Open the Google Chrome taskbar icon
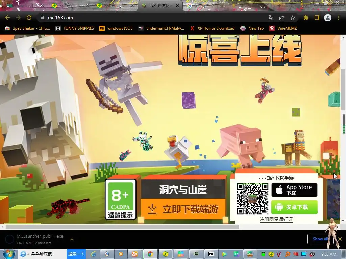This screenshot has height=259, width=346. (150, 254)
